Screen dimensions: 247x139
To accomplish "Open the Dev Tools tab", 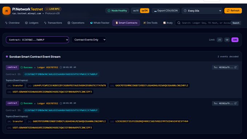I will (150, 23).
